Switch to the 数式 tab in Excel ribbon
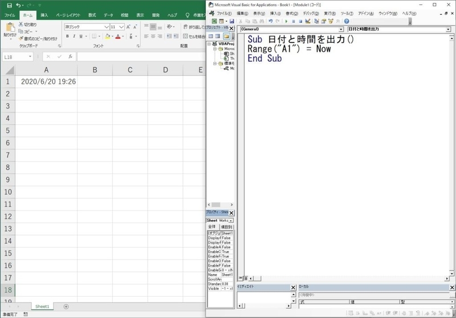This screenshot has height=318, width=456. pos(92,15)
